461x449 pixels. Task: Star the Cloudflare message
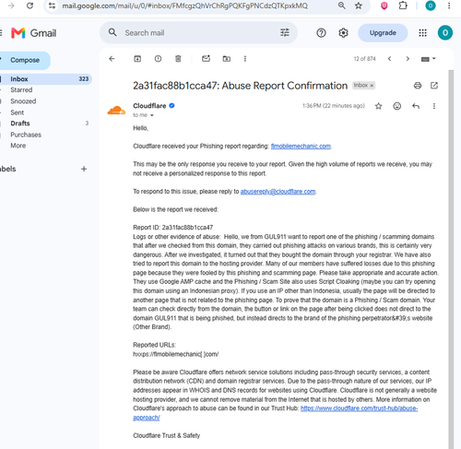(379, 106)
